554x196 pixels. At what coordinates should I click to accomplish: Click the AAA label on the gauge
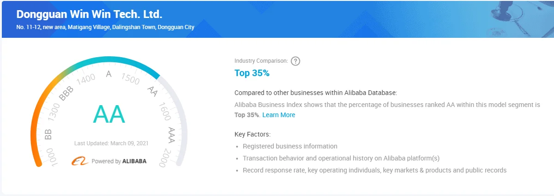pyautogui.click(x=171, y=135)
